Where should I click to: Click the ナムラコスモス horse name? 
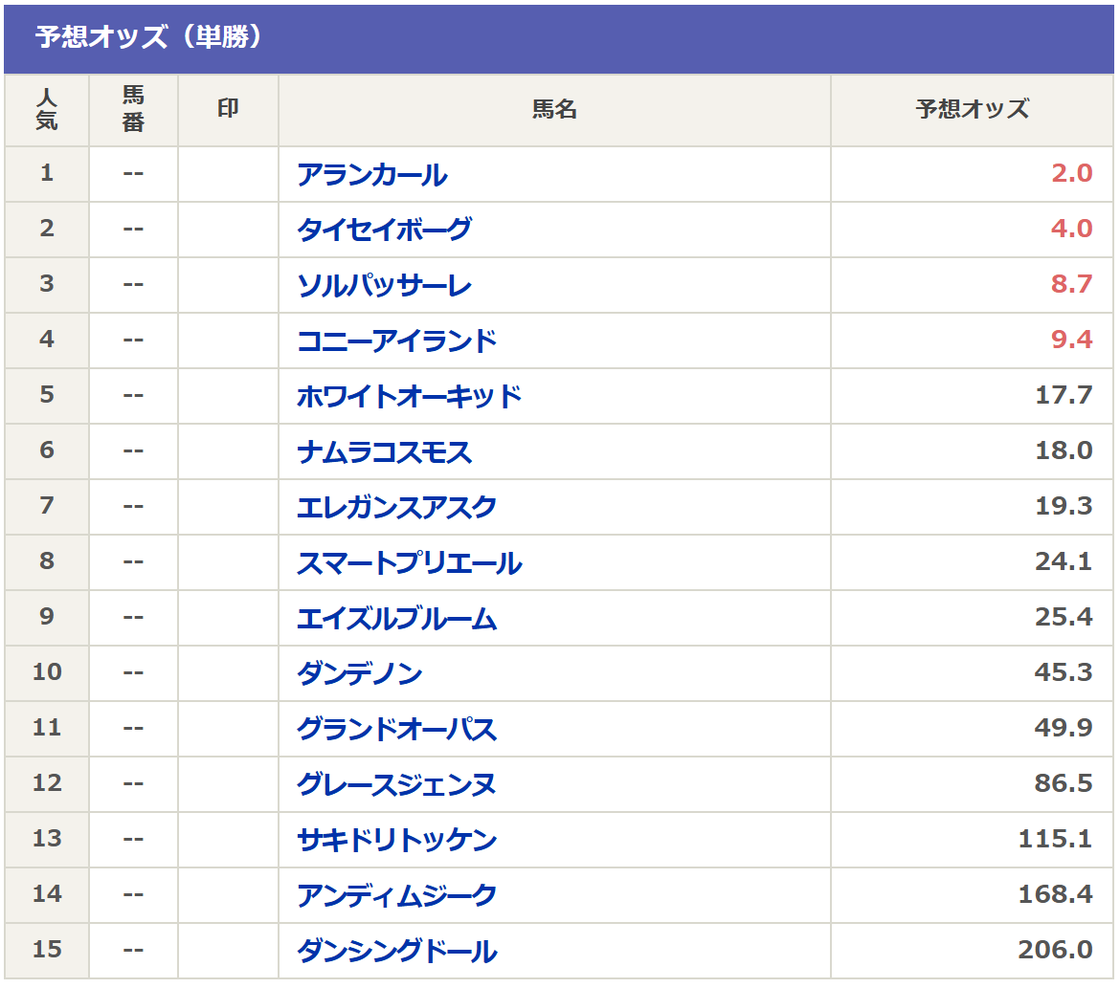pos(384,451)
